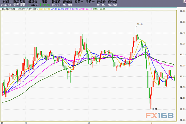The image size is (186, 124).
Task: Click the date 29 axis marker
Action: (x=26, y=123)
